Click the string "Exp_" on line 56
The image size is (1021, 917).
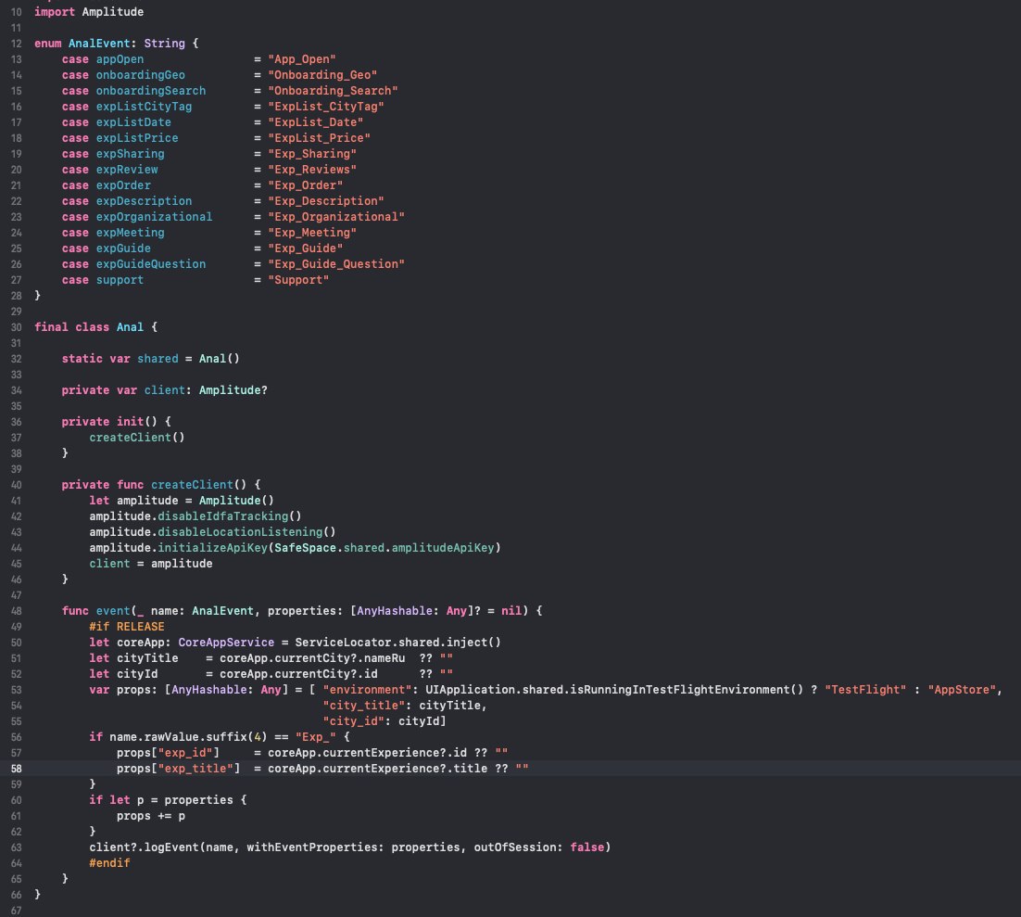tap(316, 737)
